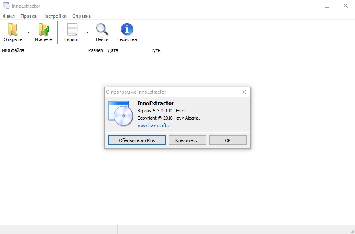The image size is (355, 234).
Task: Open the Файл menu
Action: click(9, 16)
